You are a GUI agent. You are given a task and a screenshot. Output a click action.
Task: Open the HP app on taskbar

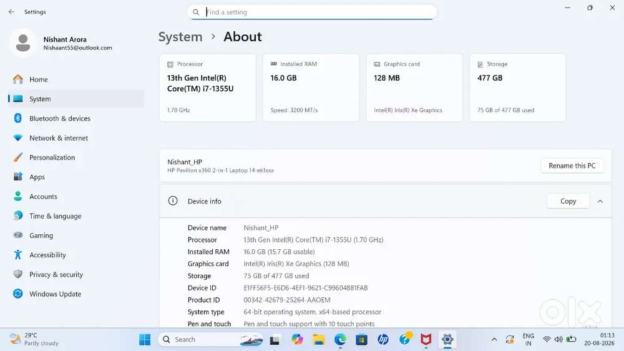(x=383, y=340)
